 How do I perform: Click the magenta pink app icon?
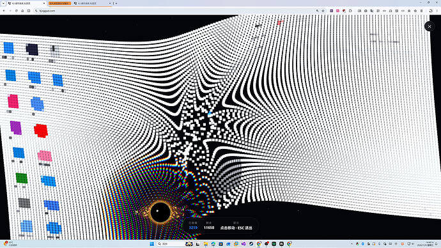(13, 101)
